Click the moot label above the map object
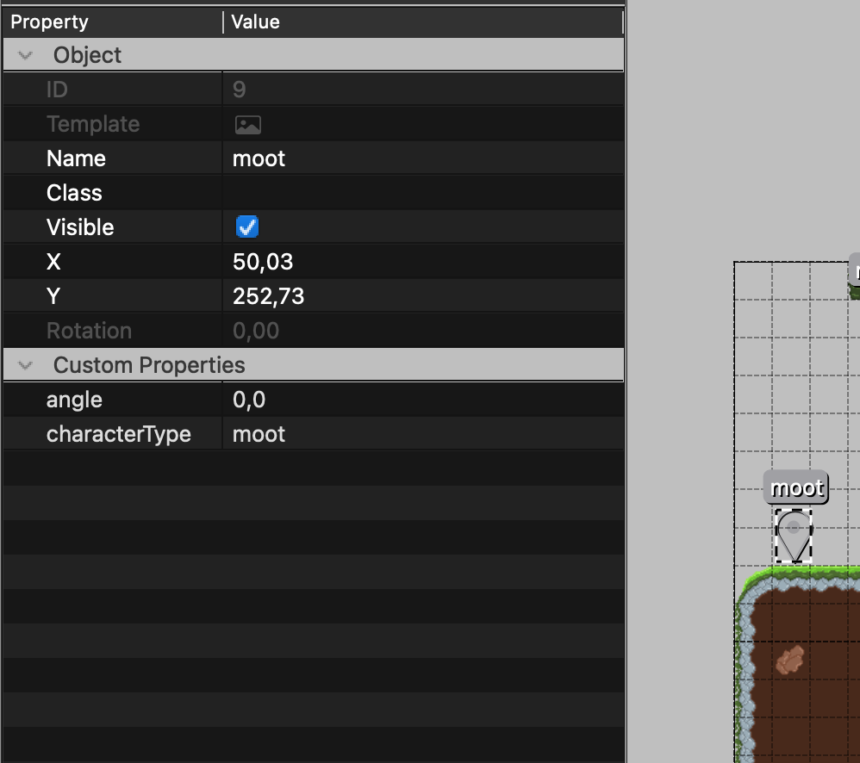The image size is (860, 763). tap(796, 488)
